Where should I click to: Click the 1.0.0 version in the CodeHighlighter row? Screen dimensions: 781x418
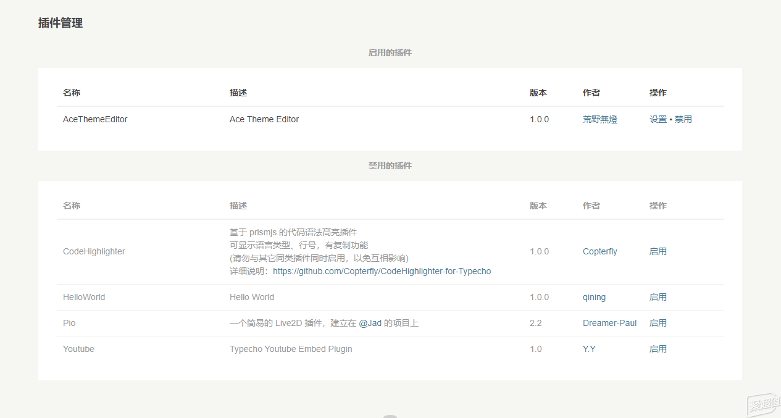[x=539, y=251]
